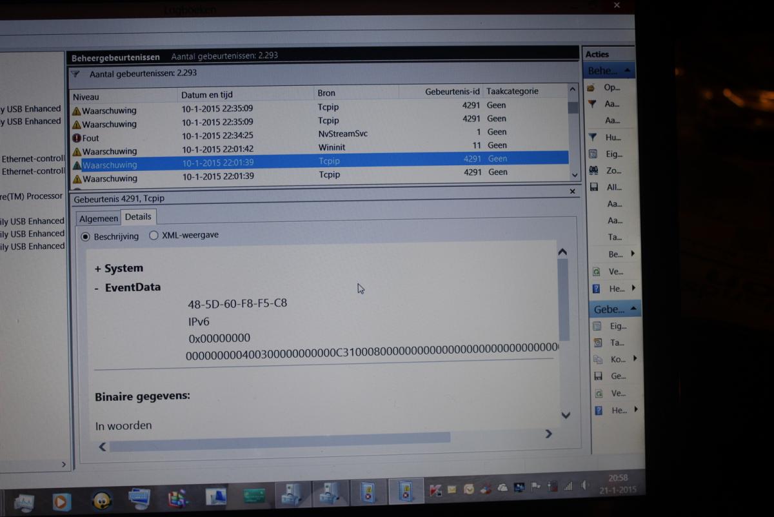Screen dimensions: 774x517
Task: Click refresh icon Ve... under Behe... section
Action: pyautogui.click(x=596, y=272)
